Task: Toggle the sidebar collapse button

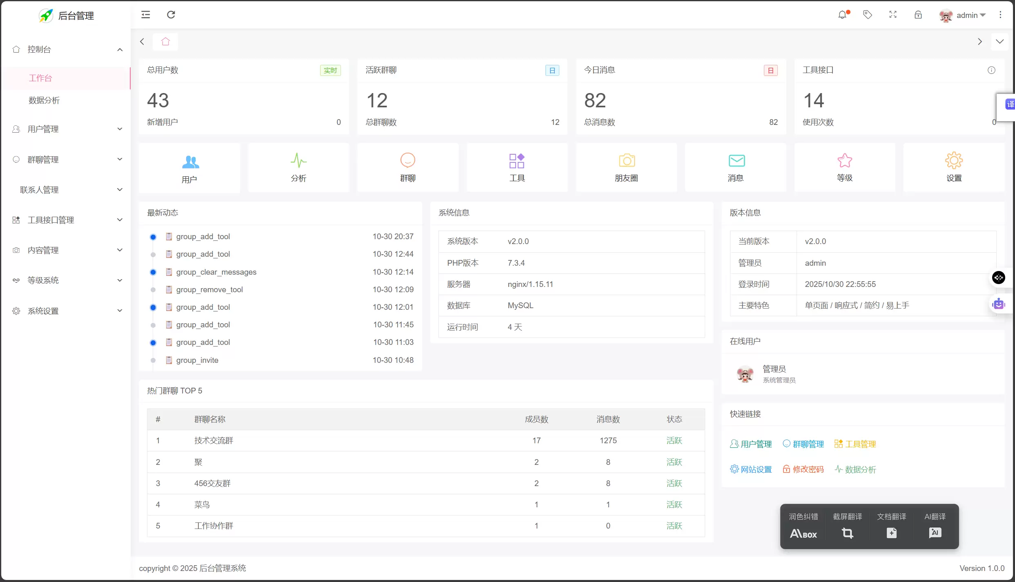Action: pyautogui.click(x=145, y=15)
